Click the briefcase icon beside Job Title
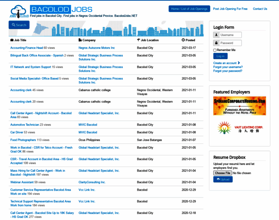 pyautogui.click(x=12, y=40)
